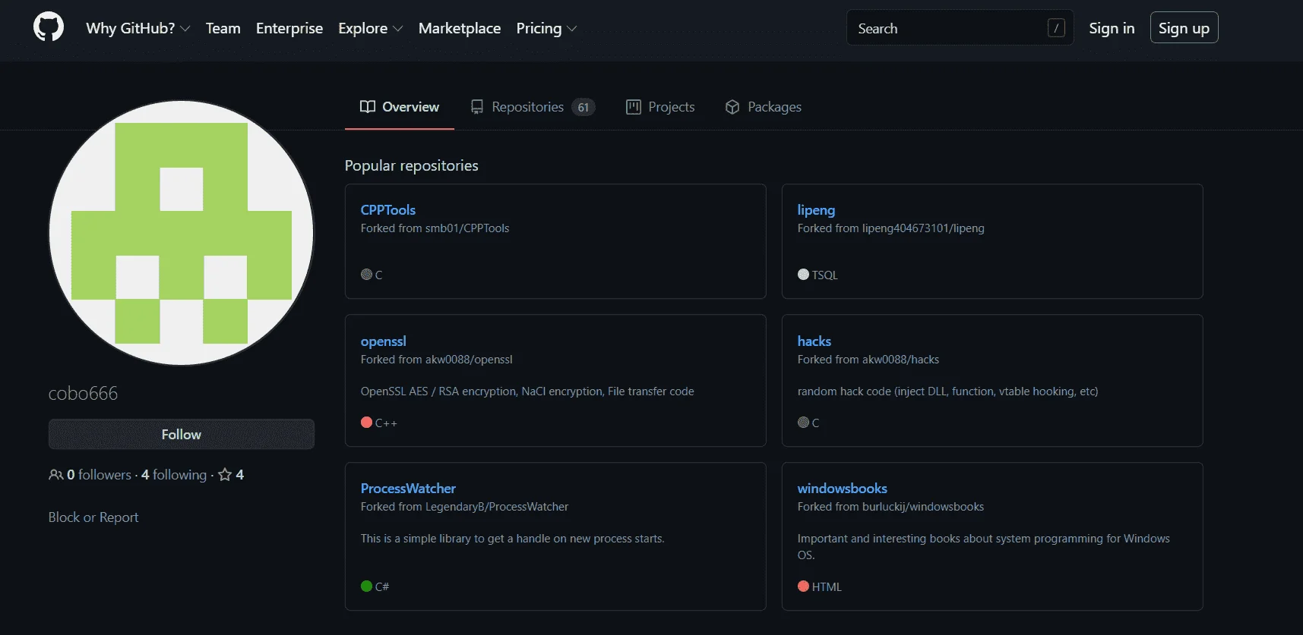Click the Popular repositories heading
Screen dimensions: 1303x635
(412, 165)
